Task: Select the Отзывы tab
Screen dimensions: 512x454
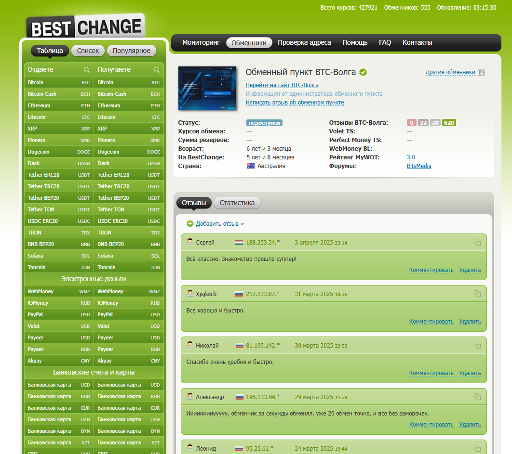Action: point(194,203)
